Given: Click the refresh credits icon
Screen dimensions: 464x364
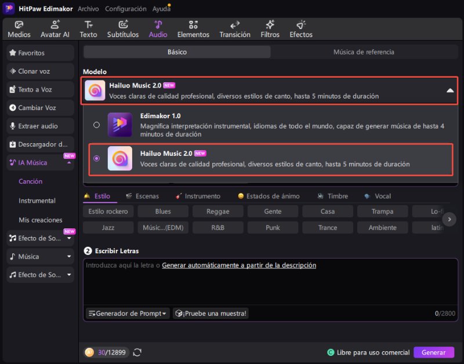Looking at the screenshot, I should (137, 352).
